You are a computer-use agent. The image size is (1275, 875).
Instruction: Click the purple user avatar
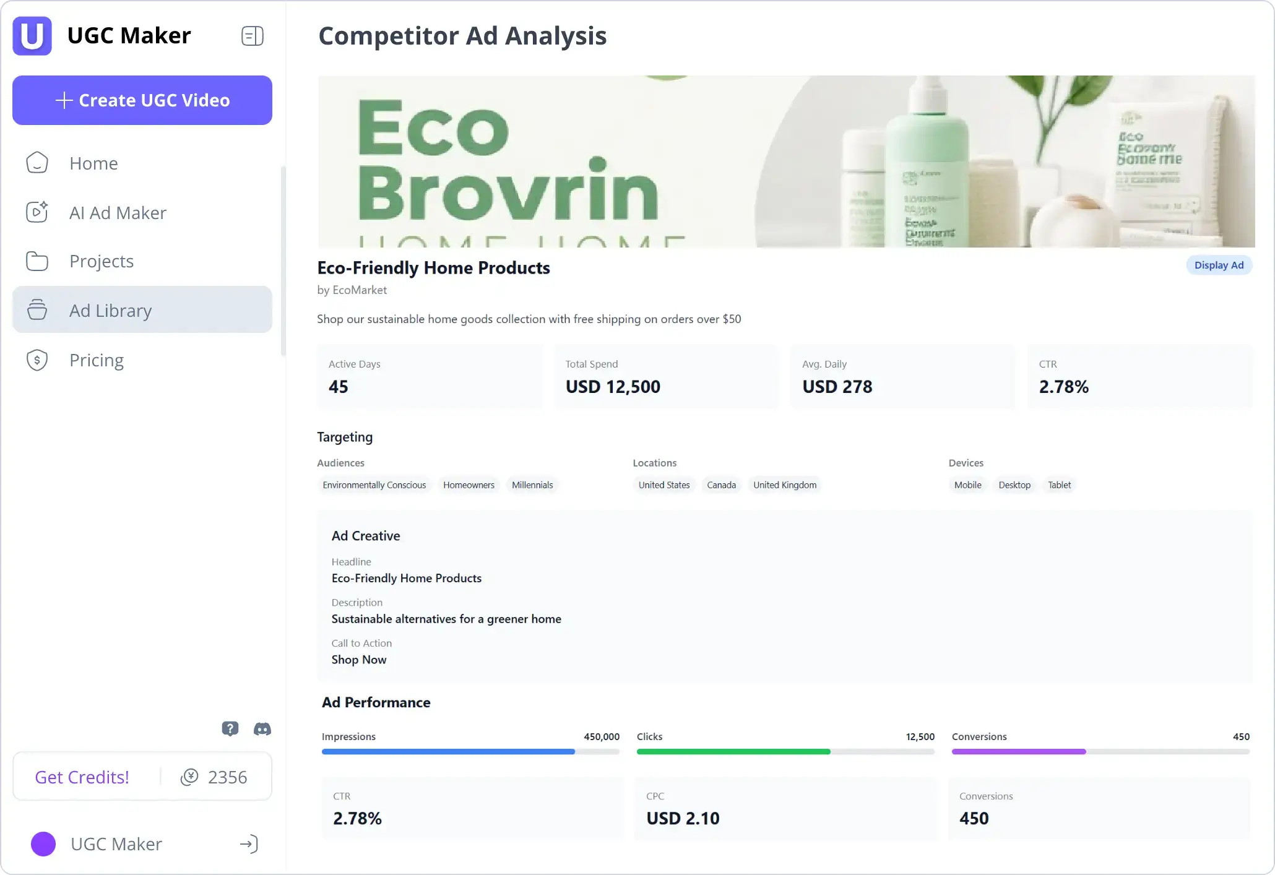point(43,843)
